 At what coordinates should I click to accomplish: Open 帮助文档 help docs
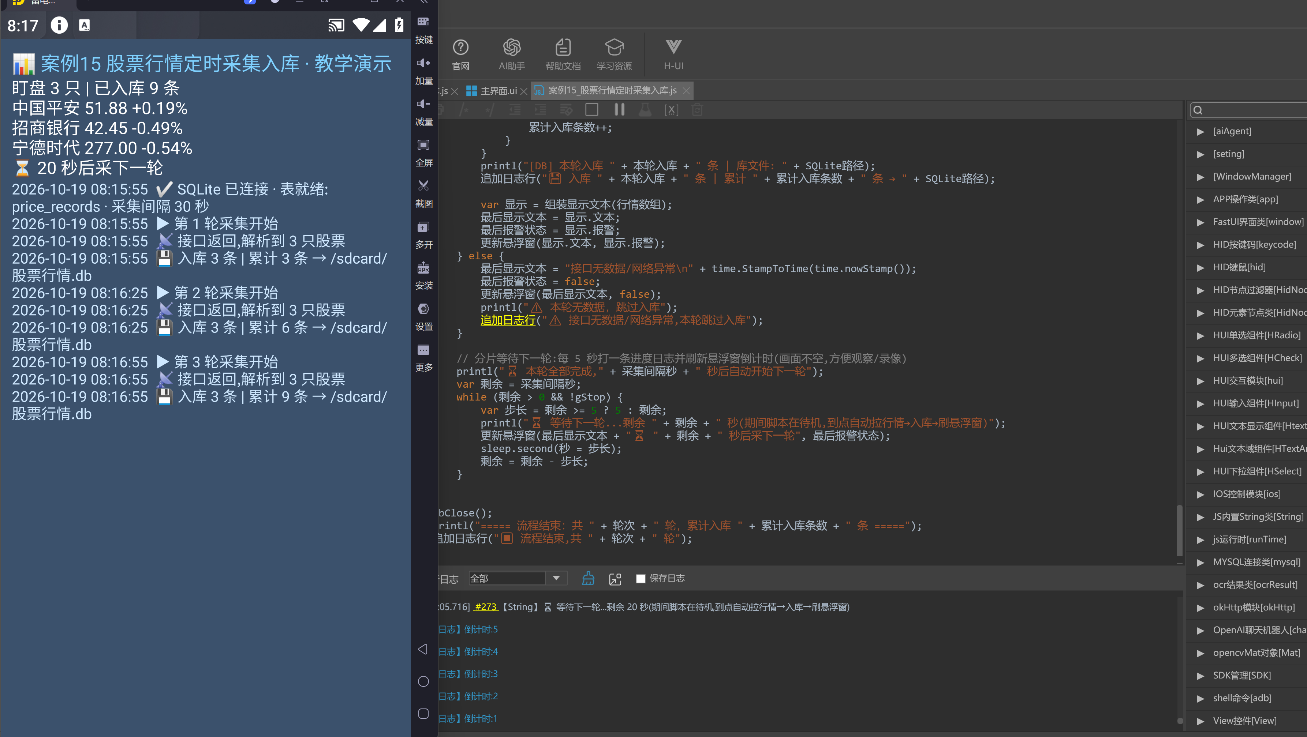(563, 54)
